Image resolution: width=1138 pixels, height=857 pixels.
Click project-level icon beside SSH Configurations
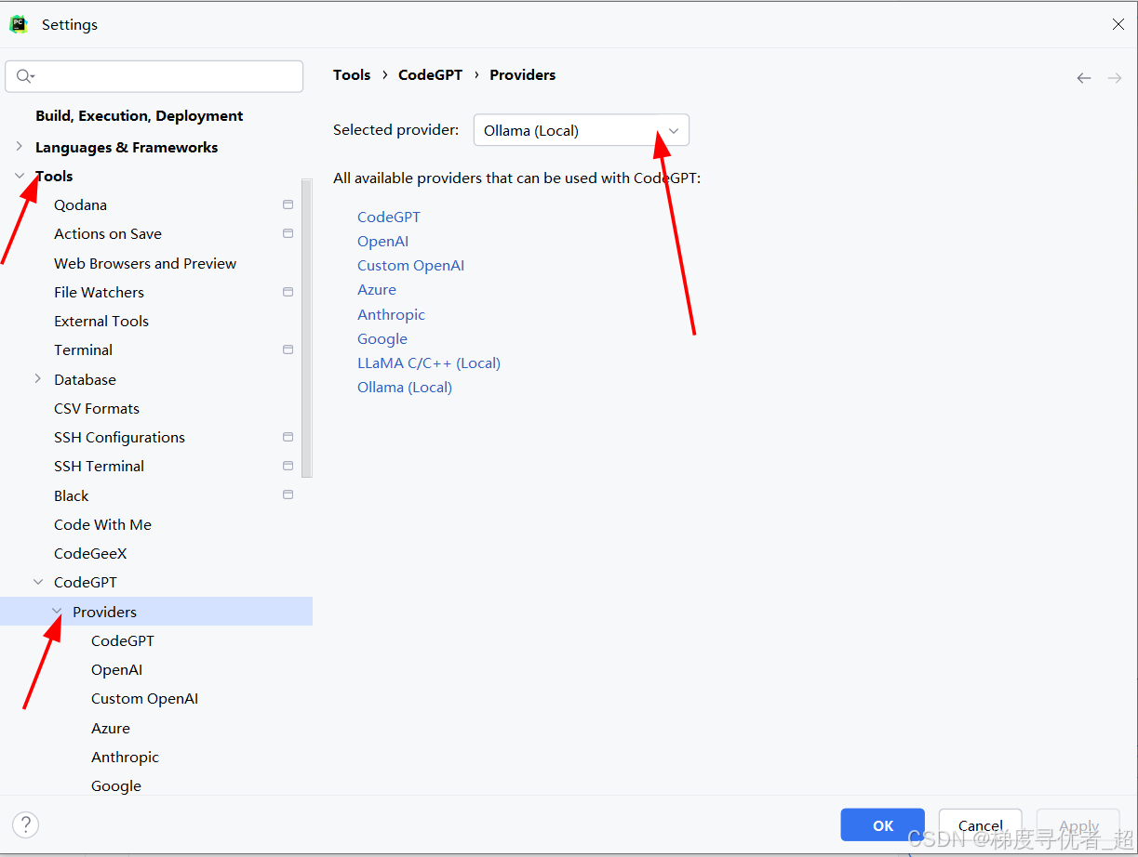tap(288, 437)
